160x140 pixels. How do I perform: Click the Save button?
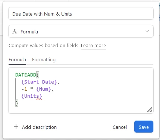coord(144,127)
